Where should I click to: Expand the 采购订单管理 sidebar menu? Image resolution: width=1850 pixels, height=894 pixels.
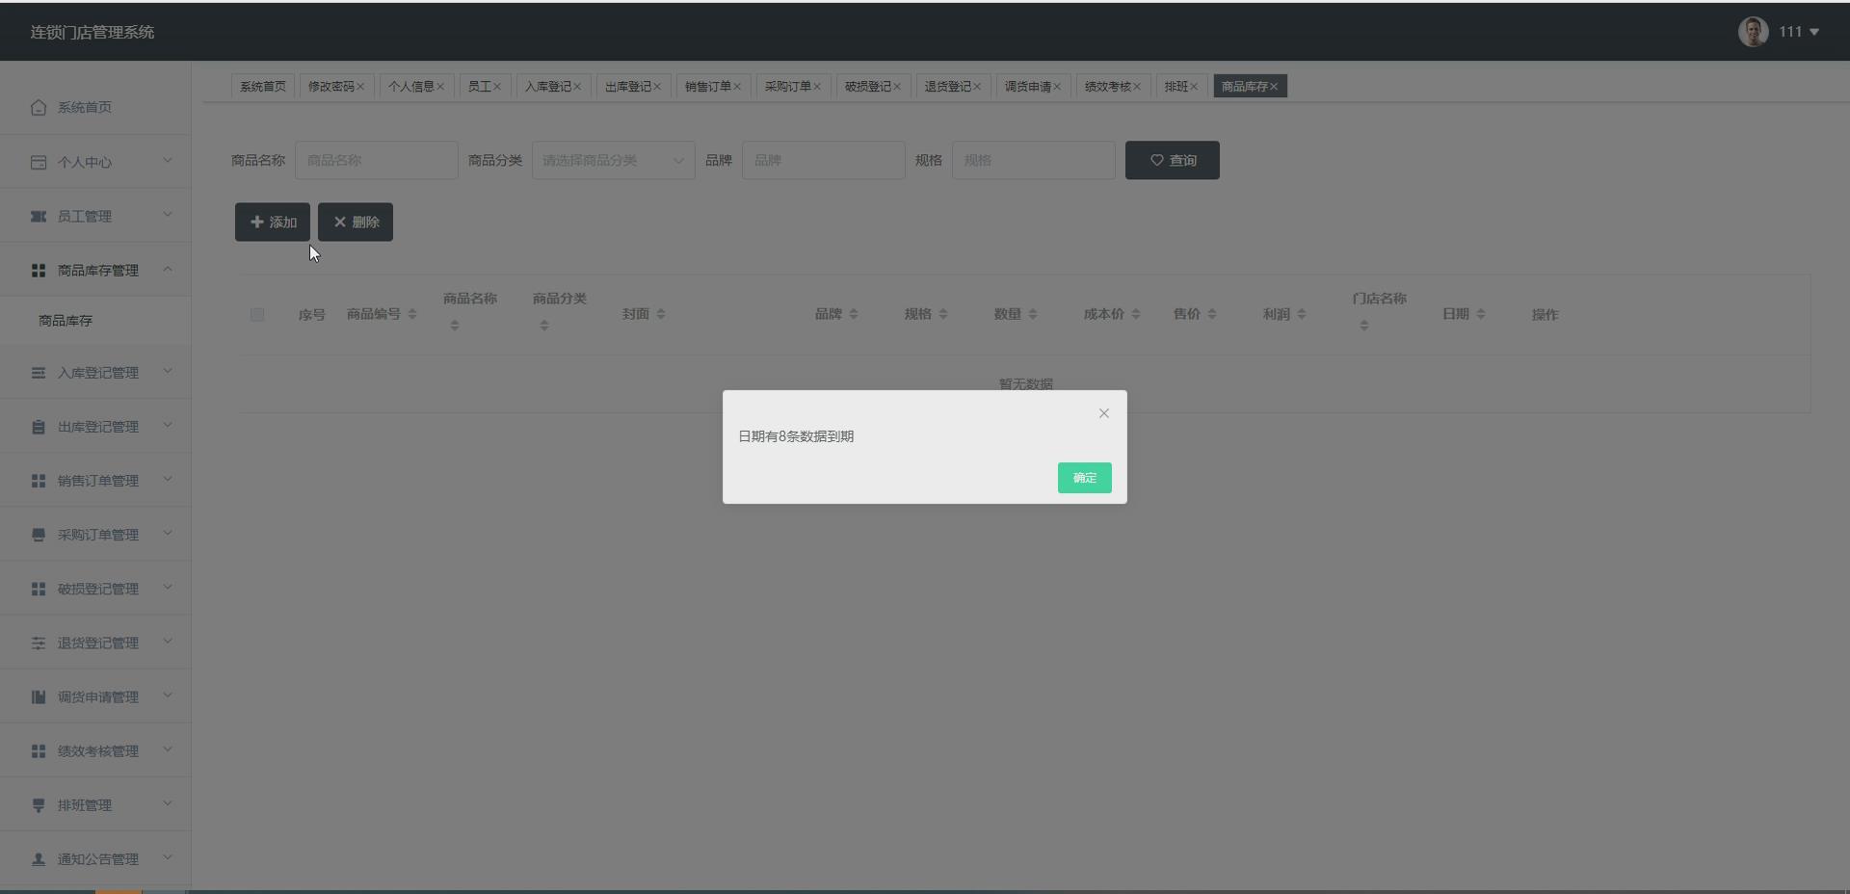(x=95, y=534)
